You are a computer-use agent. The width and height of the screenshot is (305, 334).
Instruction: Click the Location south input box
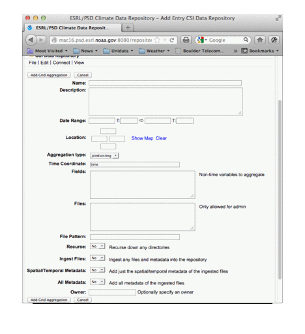tap(108, 146)
